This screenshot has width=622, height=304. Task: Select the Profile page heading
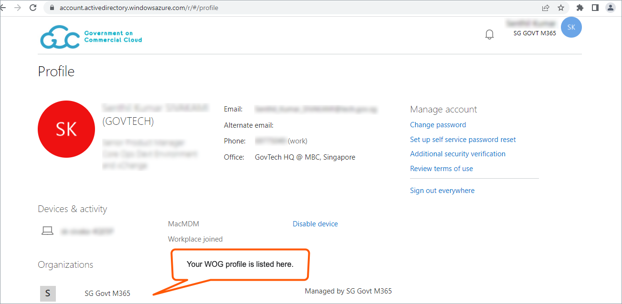[56, 71]
